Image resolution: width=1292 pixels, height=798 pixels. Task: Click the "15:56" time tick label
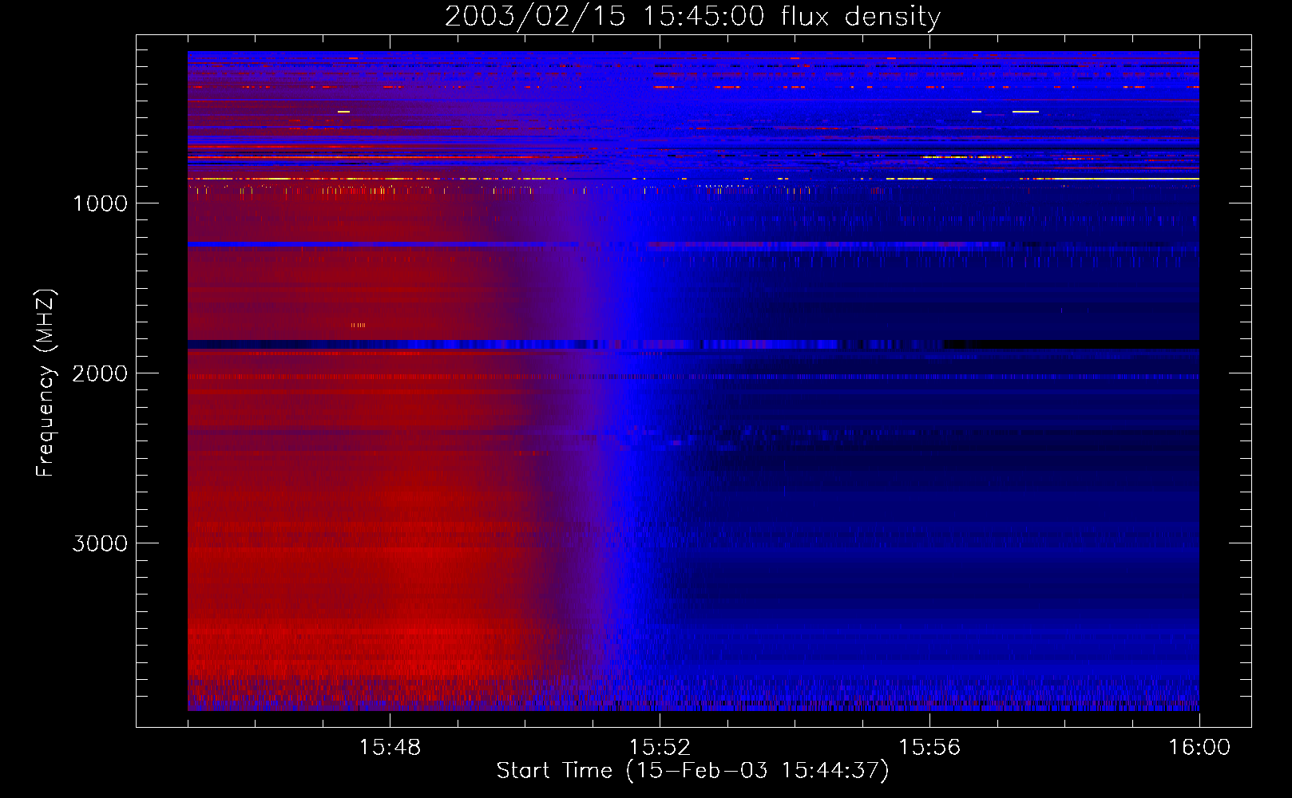(929, 748)
